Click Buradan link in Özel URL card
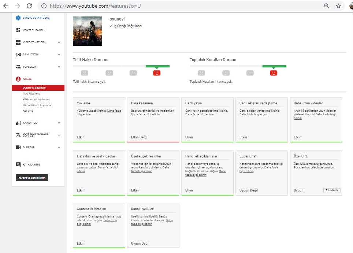 (x=299, y=167)
